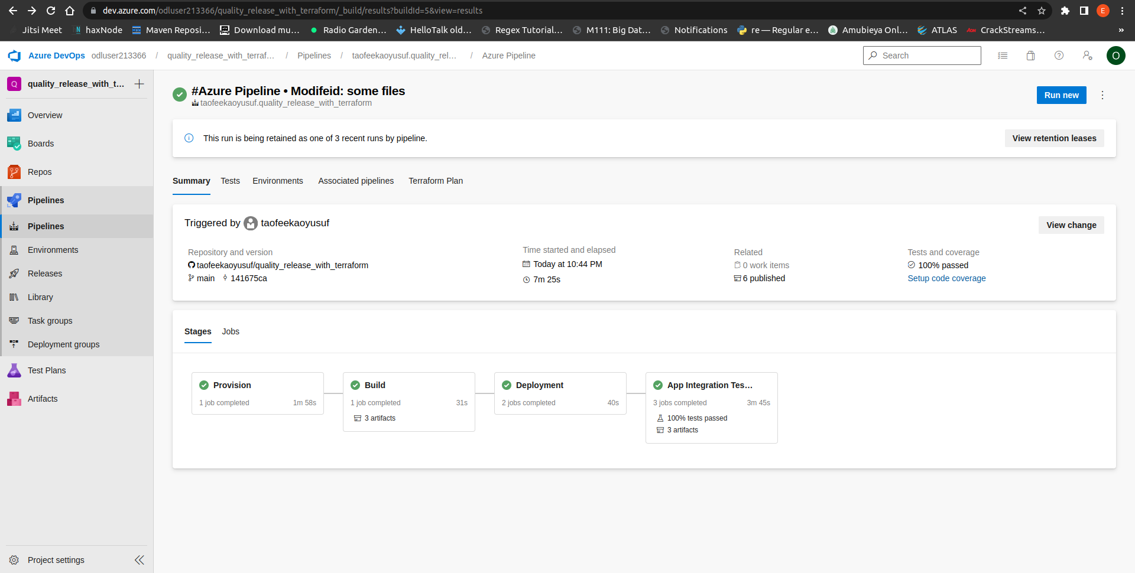This screenshot has width=1135, height=573.
Task: Open the Jitsi Meet bookmark
Action: click(x=36, y=30)
